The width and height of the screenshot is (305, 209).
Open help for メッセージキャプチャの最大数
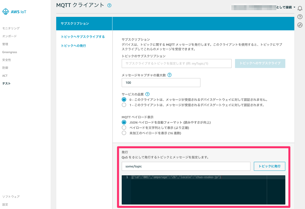pyautogui.click(x=169, y=75)
